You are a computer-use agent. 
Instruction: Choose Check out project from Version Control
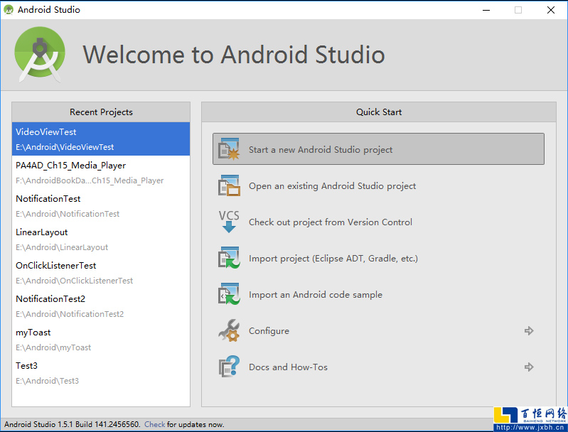330,222
